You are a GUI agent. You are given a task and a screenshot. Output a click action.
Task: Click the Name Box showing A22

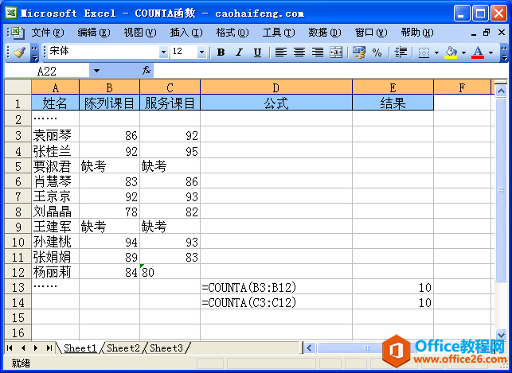pos(47,71)
